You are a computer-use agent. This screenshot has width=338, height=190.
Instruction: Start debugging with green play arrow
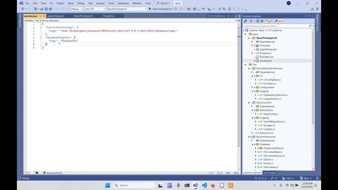click(150, 9)
